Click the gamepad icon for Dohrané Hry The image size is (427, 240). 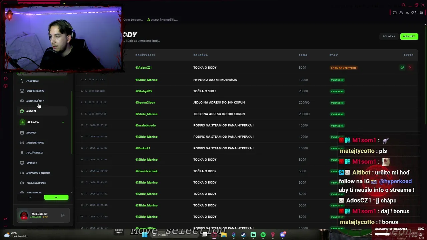pyautogui.click(x=22, y=101)
